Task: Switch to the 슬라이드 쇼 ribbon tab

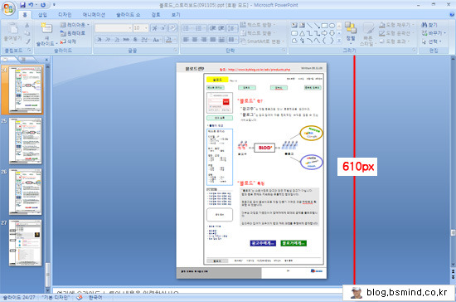Action: (x=128, y=14)
